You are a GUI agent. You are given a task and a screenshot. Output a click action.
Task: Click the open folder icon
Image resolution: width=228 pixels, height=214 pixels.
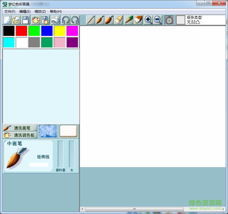point(16,20)
